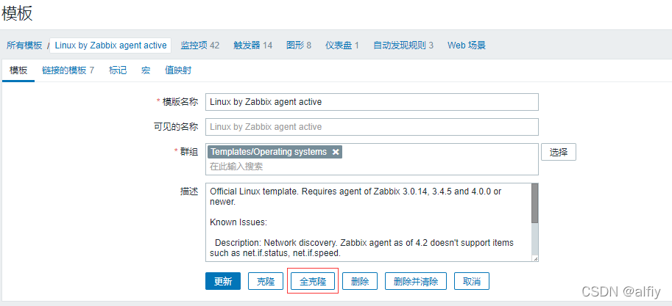Open 仪表盘 1 dashboards page

[342, 45]
